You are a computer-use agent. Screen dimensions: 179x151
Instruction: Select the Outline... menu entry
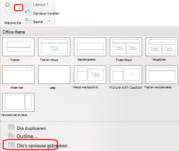tap(23, 136)
